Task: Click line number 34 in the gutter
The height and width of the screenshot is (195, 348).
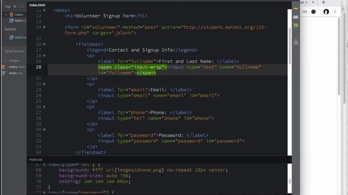Action: [39, 152]
